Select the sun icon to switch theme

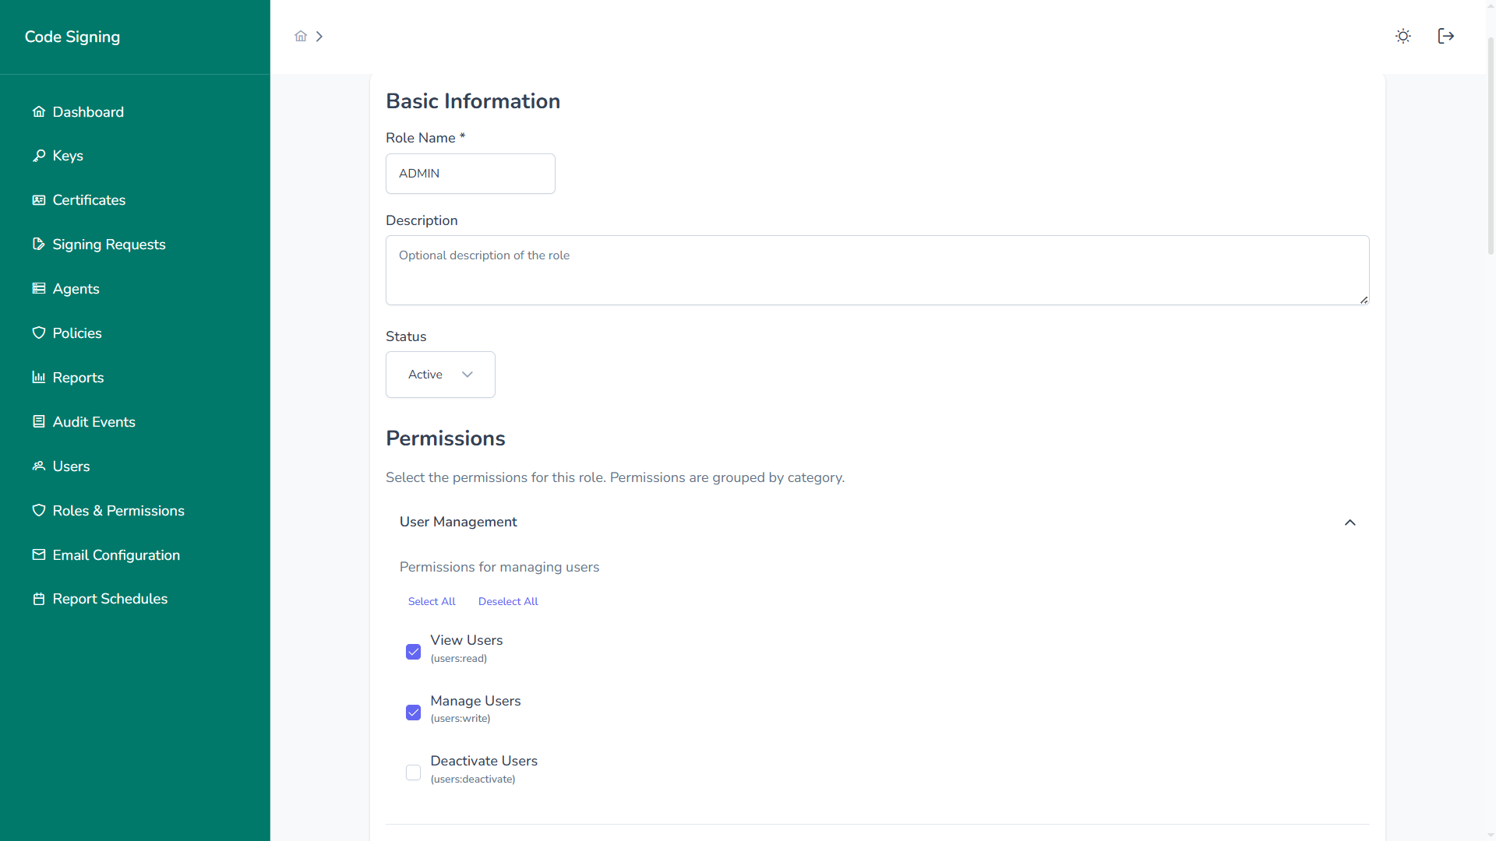1402,36
